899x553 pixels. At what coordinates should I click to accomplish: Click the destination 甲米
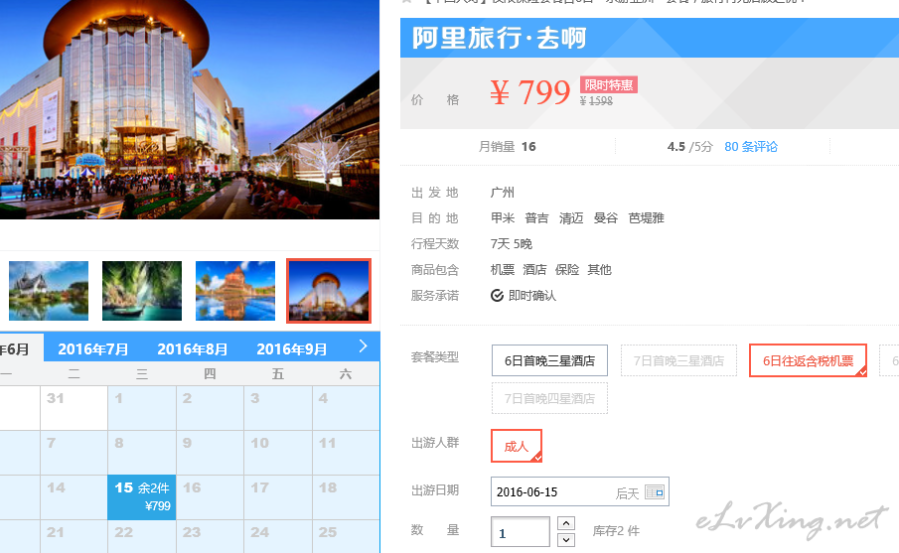pos(503,218)
